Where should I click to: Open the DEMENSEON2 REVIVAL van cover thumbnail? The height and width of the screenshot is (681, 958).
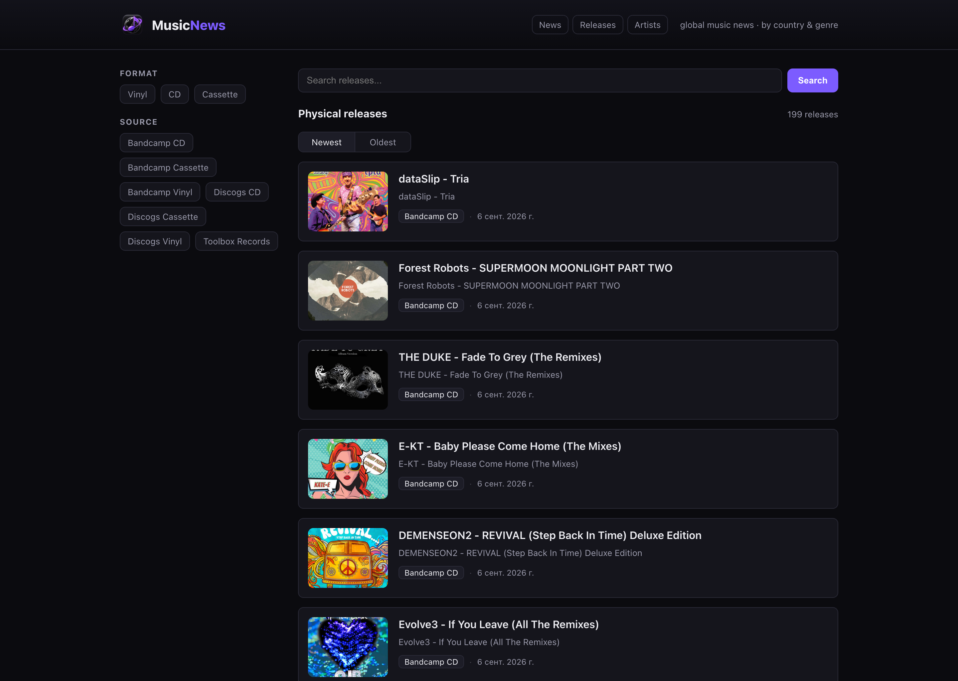pos(348,558)
